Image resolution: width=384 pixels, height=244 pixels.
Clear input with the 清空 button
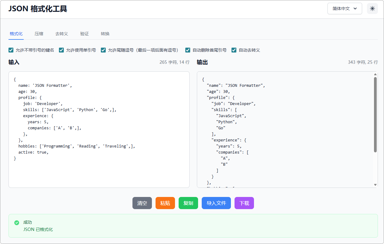[x=142, y=203]
